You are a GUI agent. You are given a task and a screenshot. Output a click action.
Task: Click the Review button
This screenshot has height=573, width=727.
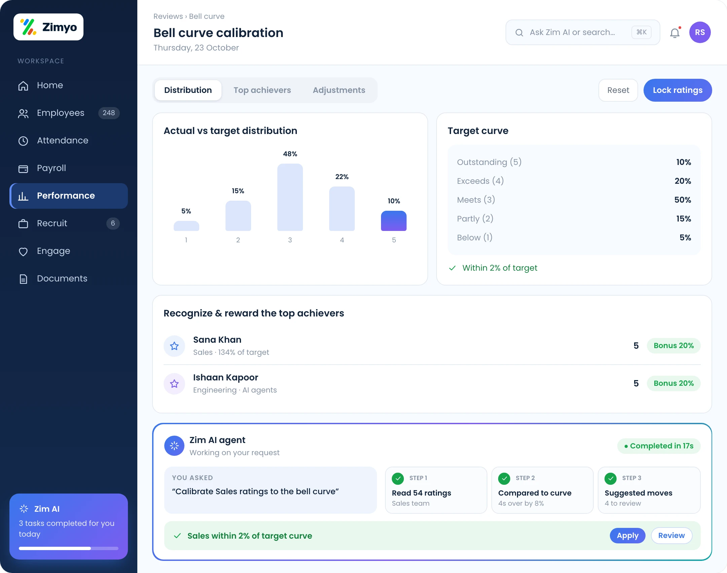click(671, 536)
